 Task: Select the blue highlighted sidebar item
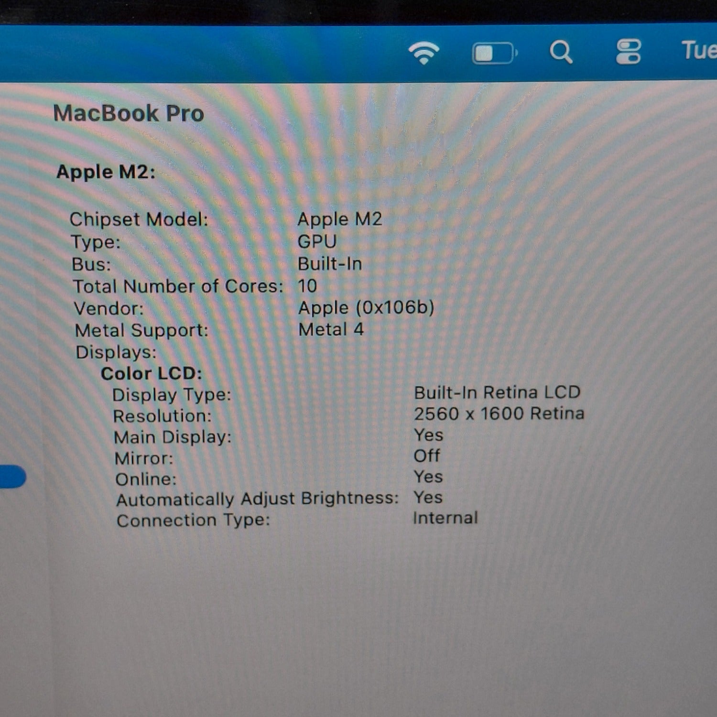[x=12, y=477]
